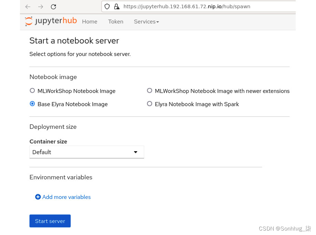Viewport: 316px width, 235px height.
Task: Click the Add more variables link
Action: [66, 197]
